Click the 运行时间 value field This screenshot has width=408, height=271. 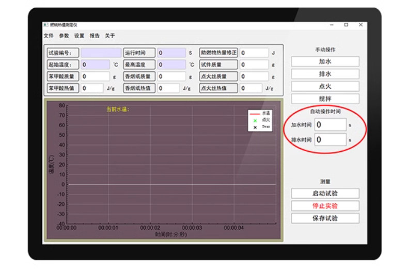click(171, 53)
